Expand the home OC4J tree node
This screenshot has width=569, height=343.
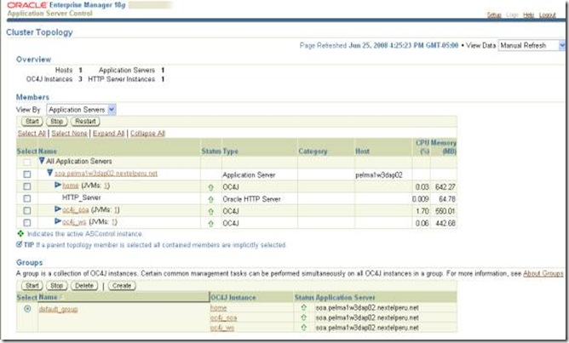coord(58,185)
